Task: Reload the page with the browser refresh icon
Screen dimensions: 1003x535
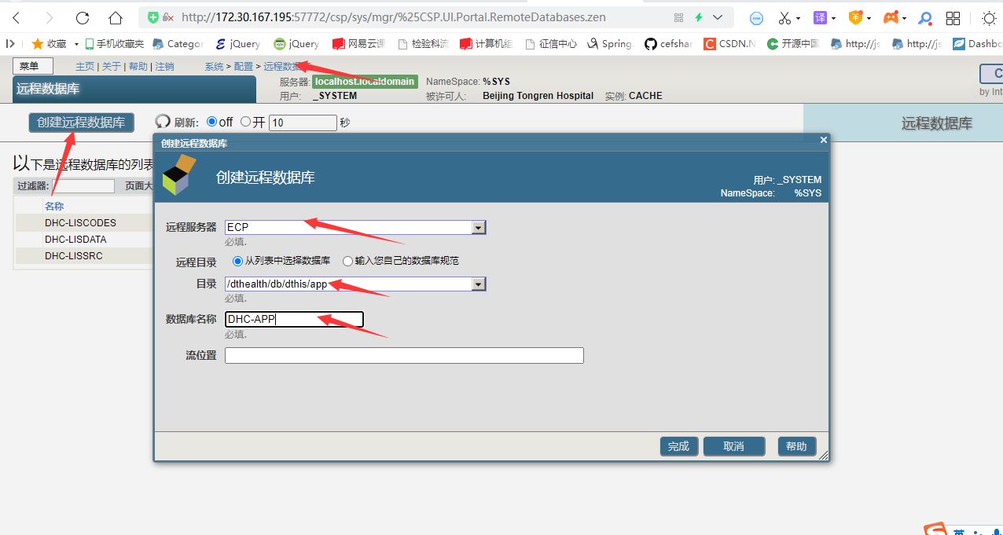Action: coord(83,17)
